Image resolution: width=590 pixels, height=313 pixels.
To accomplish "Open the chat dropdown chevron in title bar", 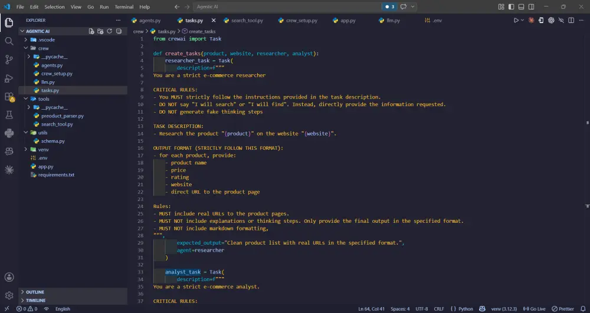I will [413, 6].
